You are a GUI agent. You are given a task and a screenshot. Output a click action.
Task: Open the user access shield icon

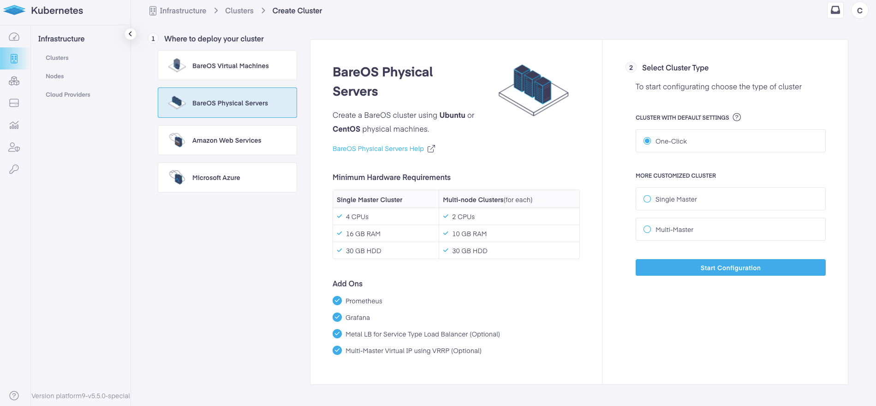(x=14, y=147)
